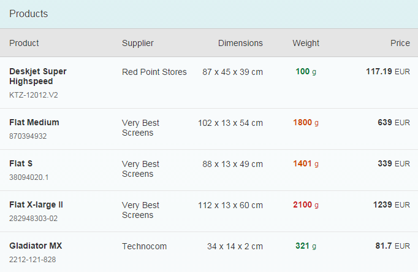The image size is (418, 272).
Task: Click the 117.19 EUR price
Action: (x=387, y=71)
